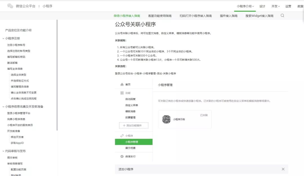Click the home icon beside 首页
This screenshot has width=304, height=176.
pos(122,84)
